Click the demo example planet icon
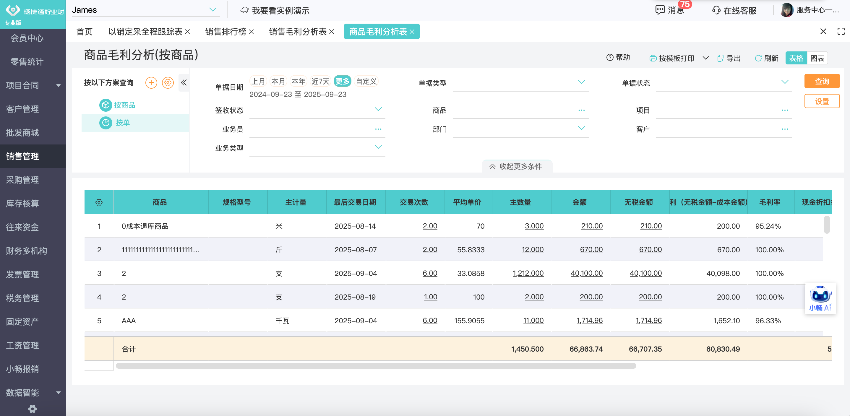Screen dimensions: 850x416 [x=244, y=10]
